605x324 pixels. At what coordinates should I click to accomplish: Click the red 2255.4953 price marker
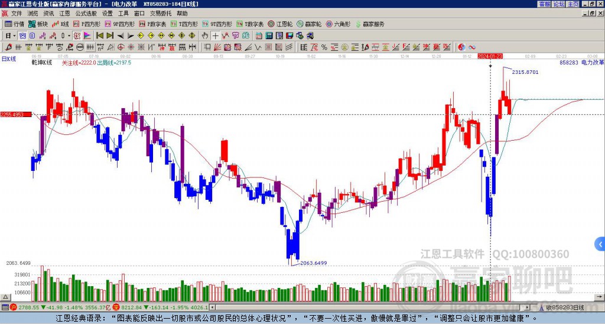click(16, 115)
